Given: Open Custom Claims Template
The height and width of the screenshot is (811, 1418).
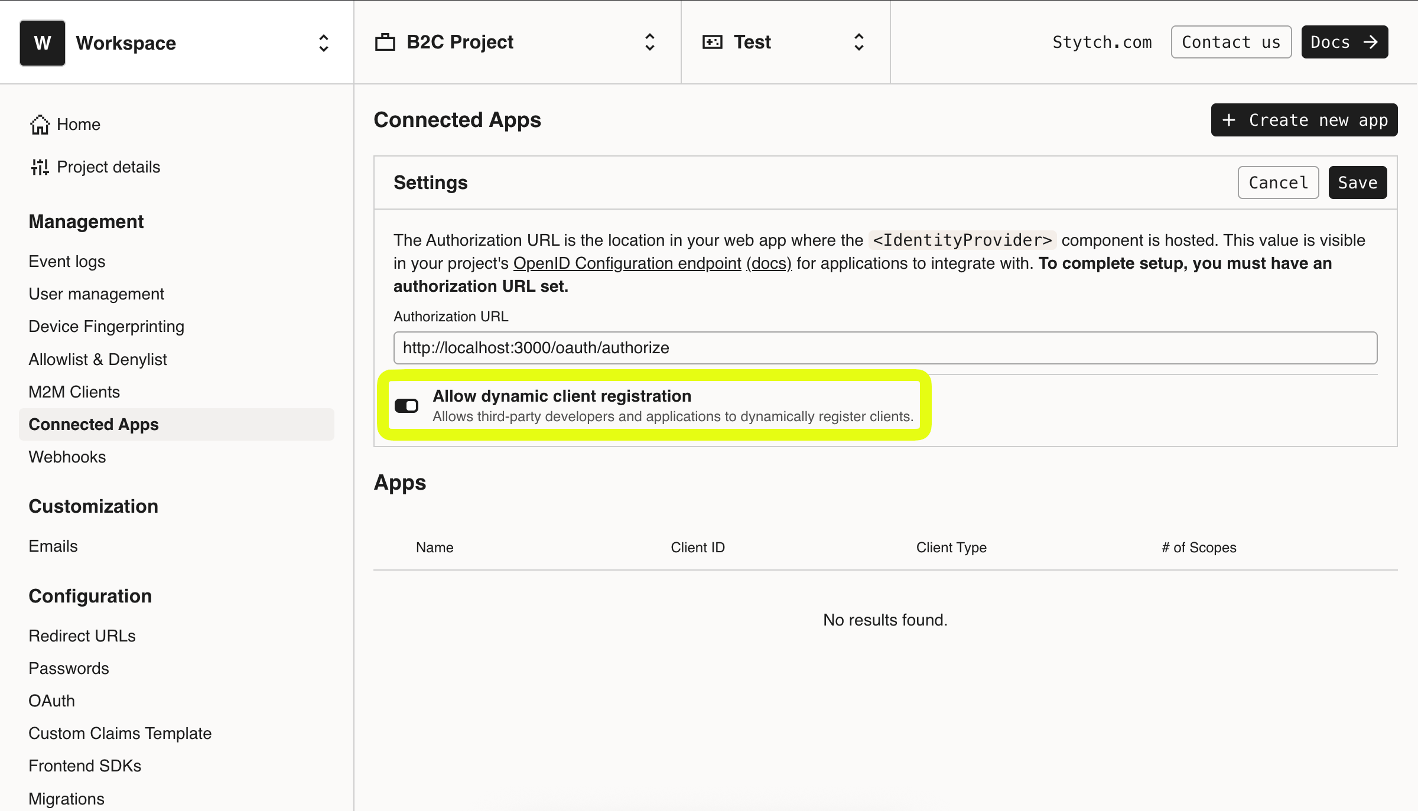Looking at the screenshot, I should [120, 733].
